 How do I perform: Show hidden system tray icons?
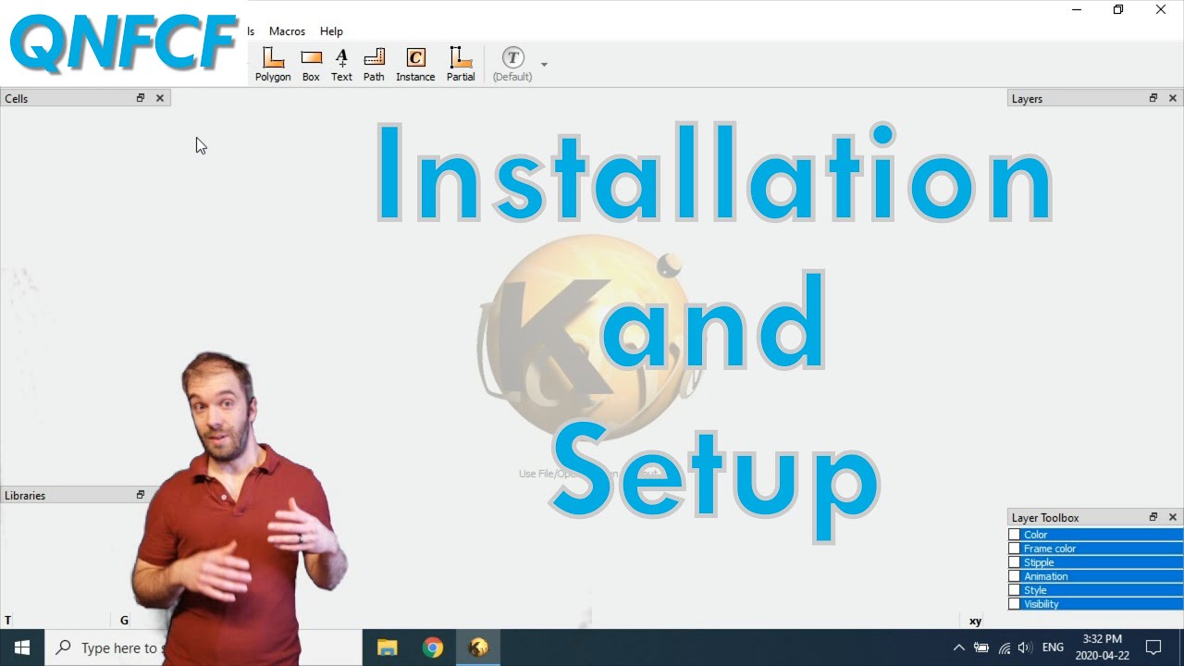tap(958, 647)
